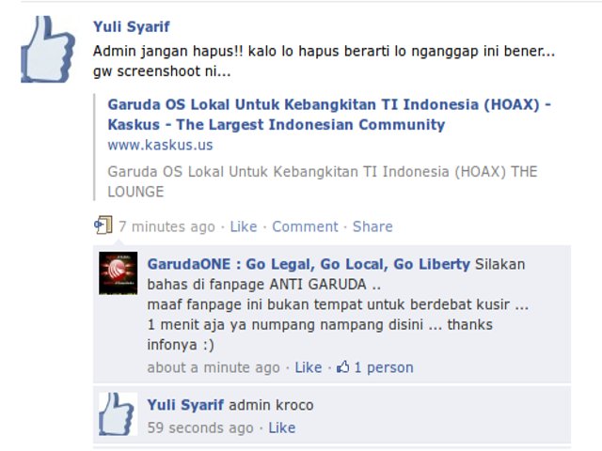Click the shared-link icon beside 7 minutes ago
The image size is (602, 451).
(x=103, y=225)
